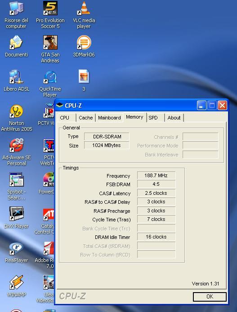Click the DDR-SDRAM type field

[107, 137]
